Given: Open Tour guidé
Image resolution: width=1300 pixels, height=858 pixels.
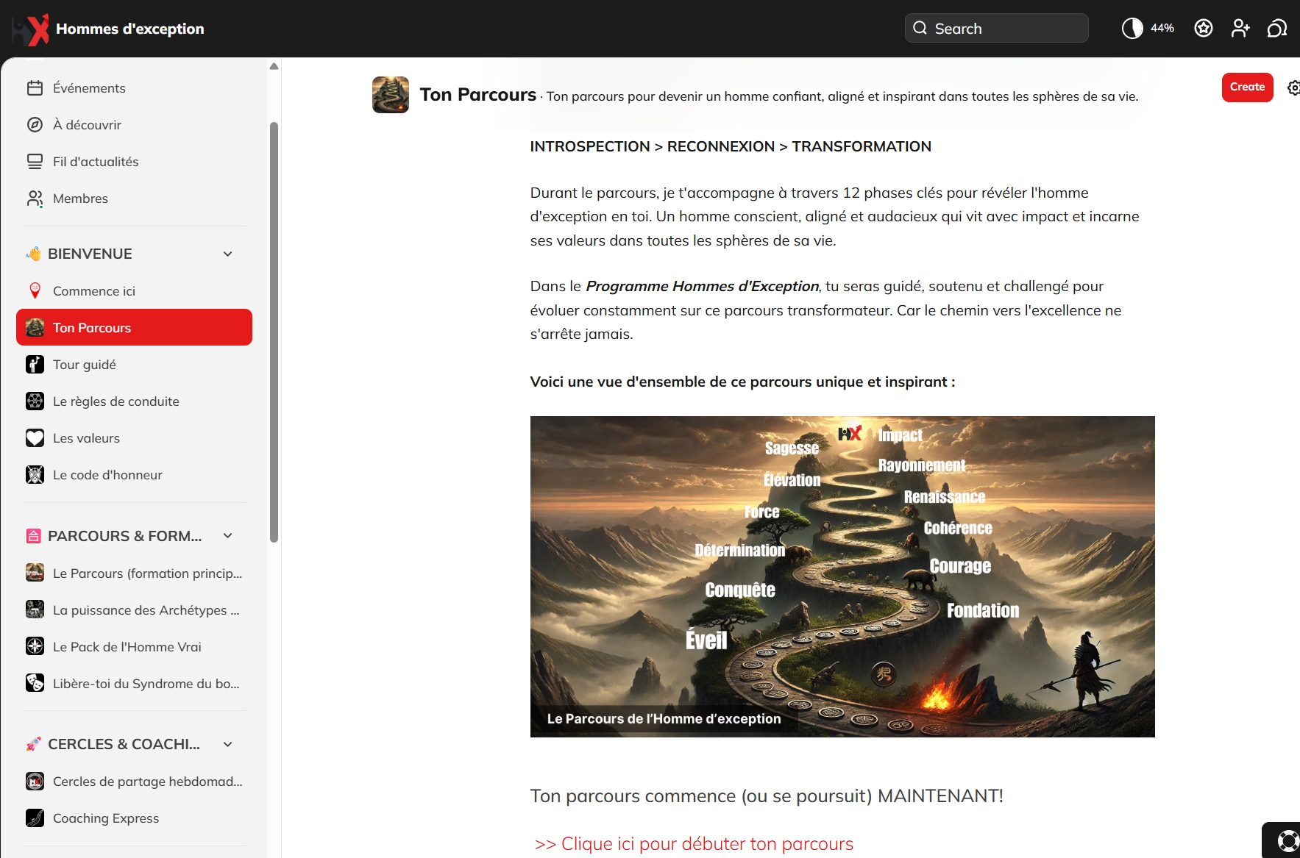Looking at the screenshot, I should point(134,365).
